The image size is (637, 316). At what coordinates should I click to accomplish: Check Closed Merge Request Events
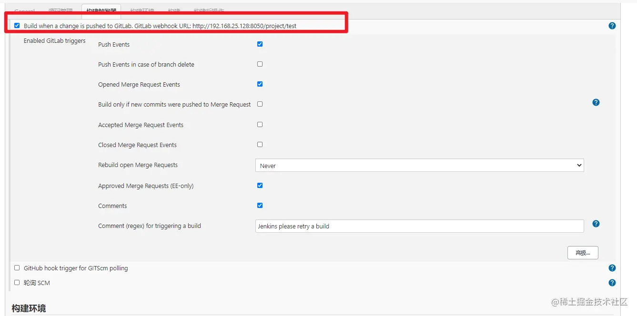tap(260, 144)
